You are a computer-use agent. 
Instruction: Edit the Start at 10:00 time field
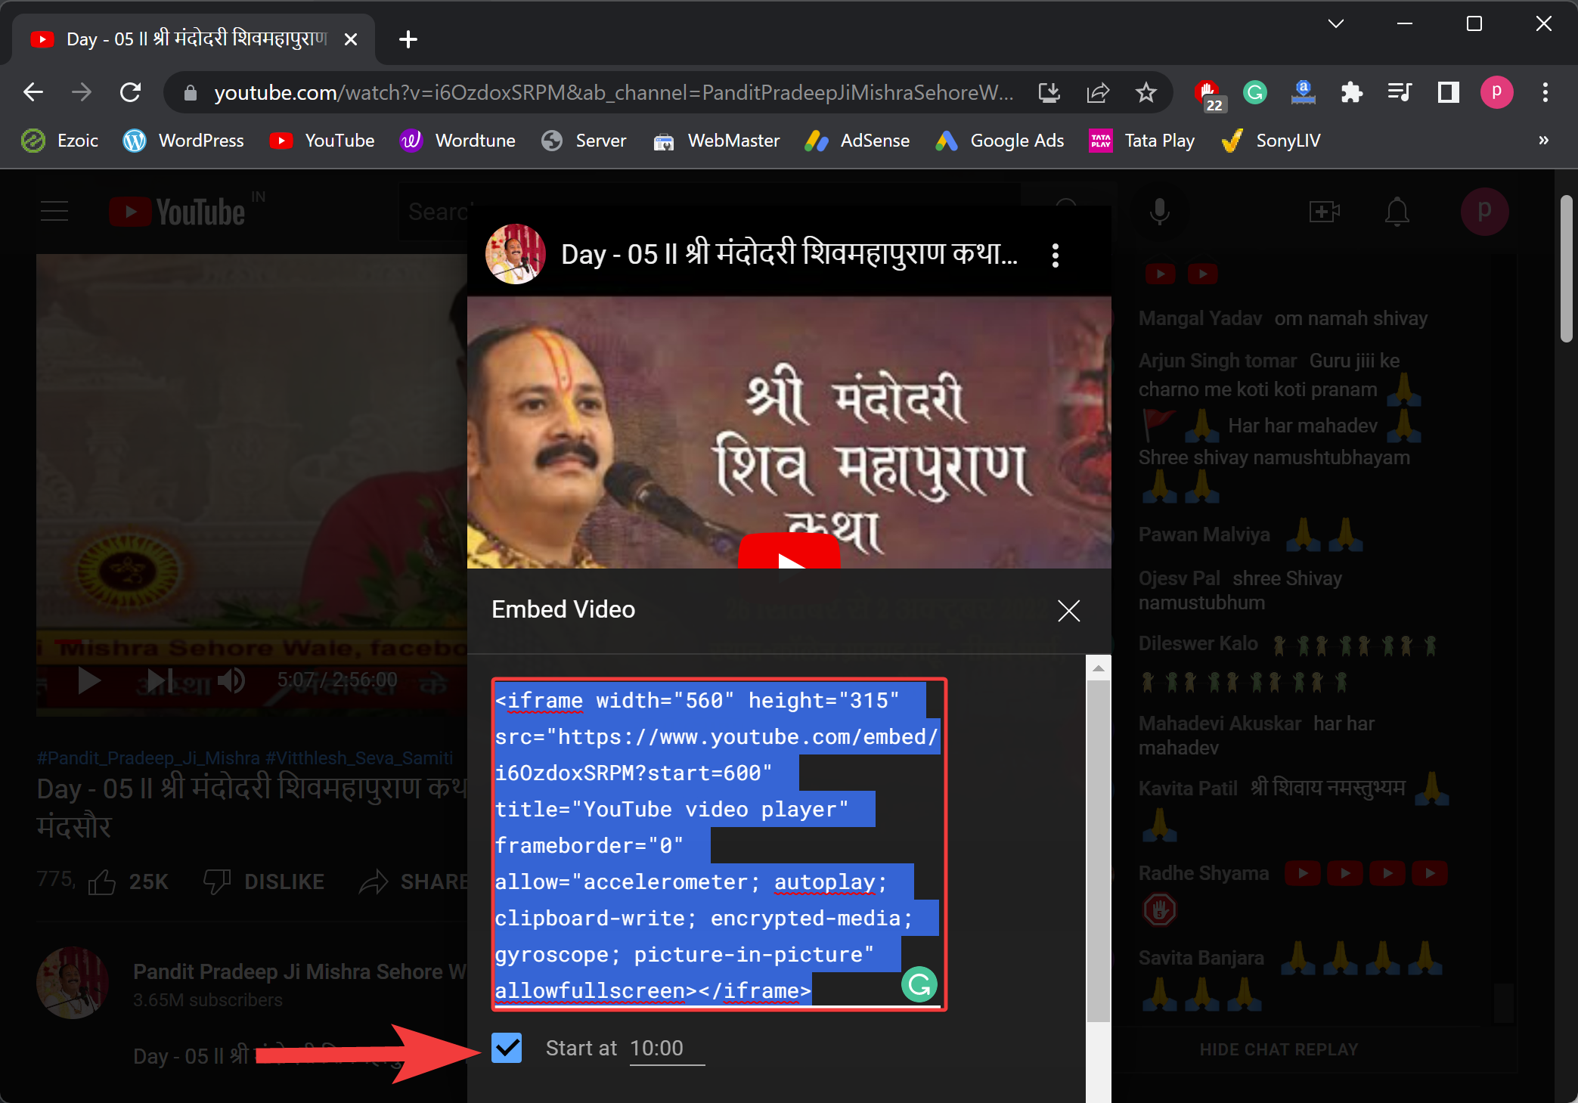667,1049
